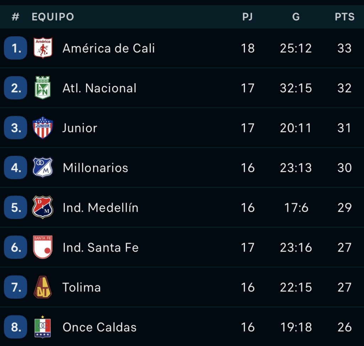364x346 pixels.
Task: Click the Junior team crest
Action: (43, 128)
